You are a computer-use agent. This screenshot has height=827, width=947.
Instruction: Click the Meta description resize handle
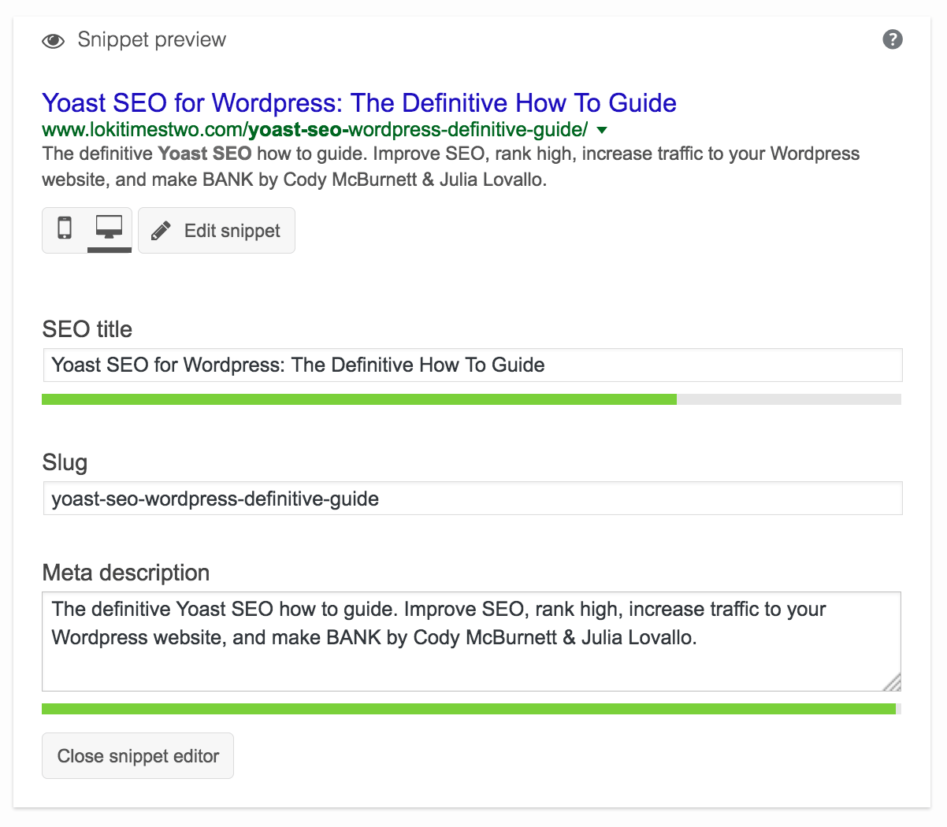[x=894, y=683]
